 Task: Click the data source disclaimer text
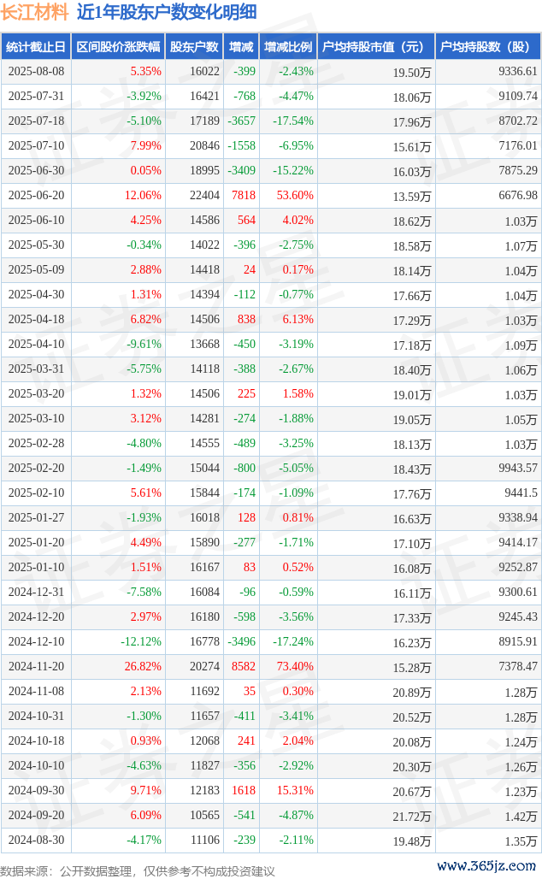click(x=138, y=871)
